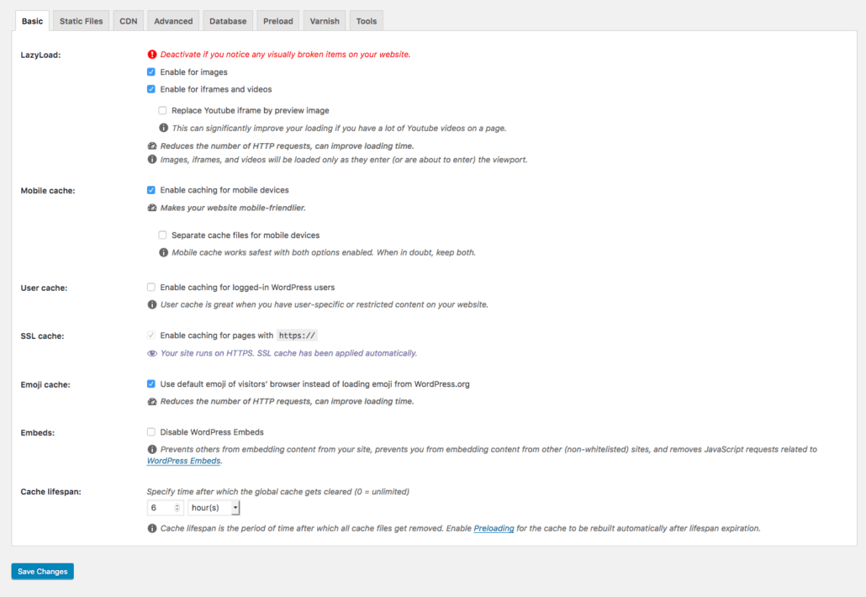Click the info icon before viewport loading note
Viewport: 866px width, 597px height.
152,159
